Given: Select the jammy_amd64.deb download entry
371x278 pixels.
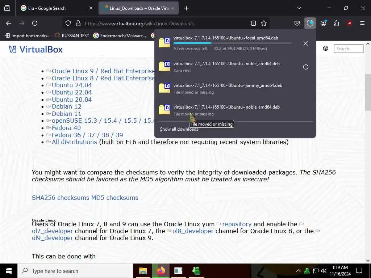Looking at the screenshot, I should (x=235, y=89).
